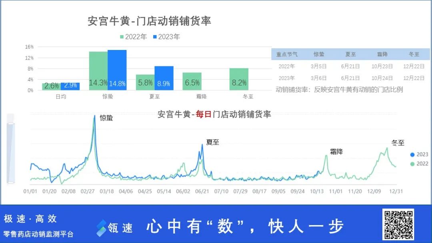Click the 极速·高效 banner text

point(30,219)
